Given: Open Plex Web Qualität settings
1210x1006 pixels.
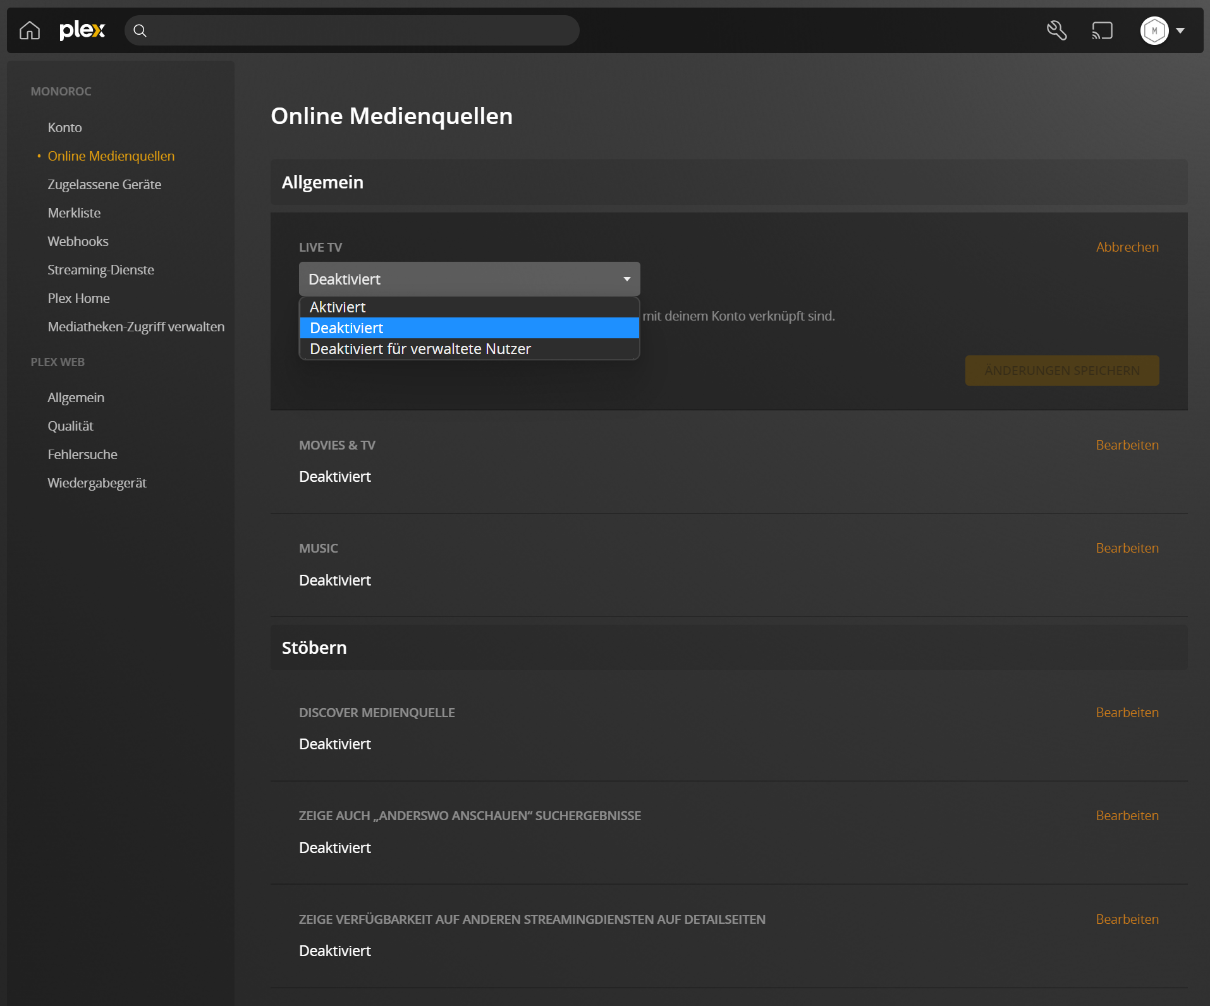Looking at the screenshot, I should [70, 426].
